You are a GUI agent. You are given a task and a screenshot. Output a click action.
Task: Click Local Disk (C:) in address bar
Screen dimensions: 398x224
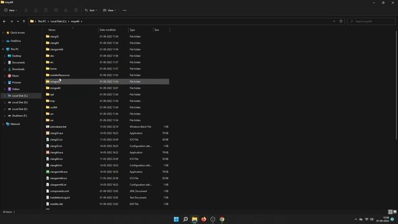click(x=58, y=21)
